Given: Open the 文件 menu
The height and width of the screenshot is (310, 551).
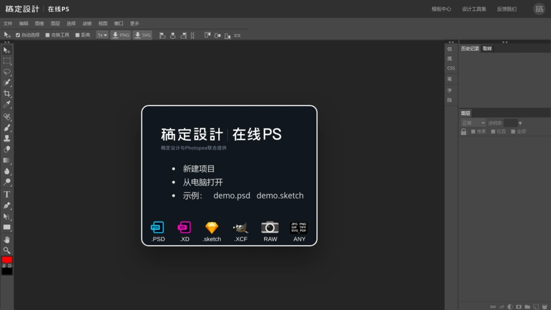Looking at the screenshot, I should pyautogui.click(x=7, y=24).
